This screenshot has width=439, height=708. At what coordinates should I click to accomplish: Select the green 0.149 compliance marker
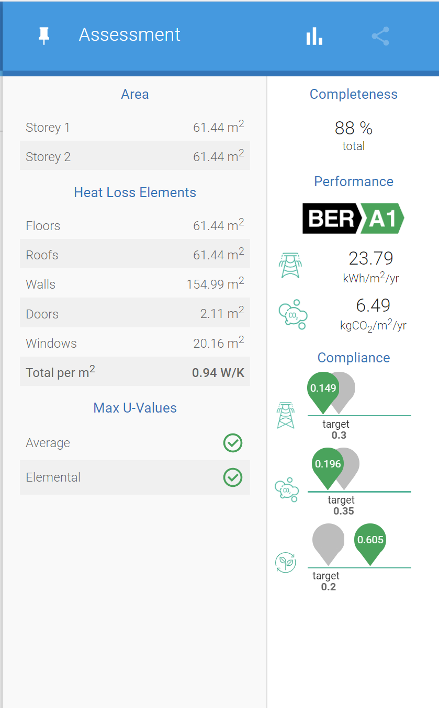point(323,390)
